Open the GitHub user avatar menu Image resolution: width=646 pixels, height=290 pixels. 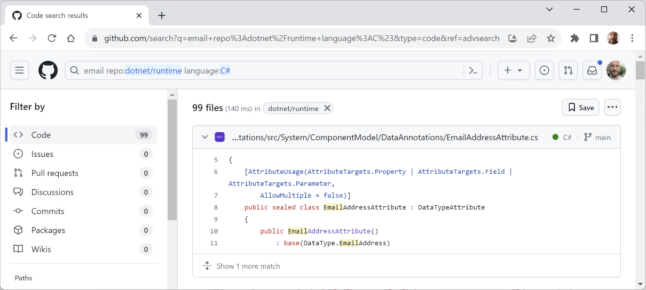[x=616, y=70]
